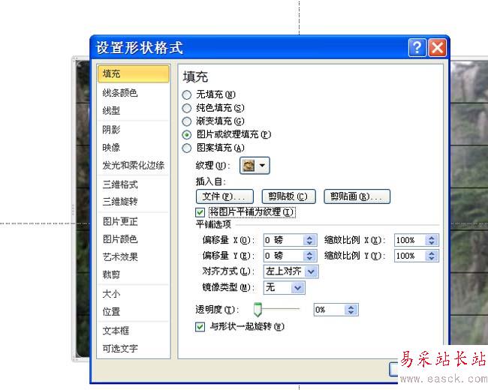488x390 pixels.
Task: Click the 文件 insert button
Action: [224, 196]
